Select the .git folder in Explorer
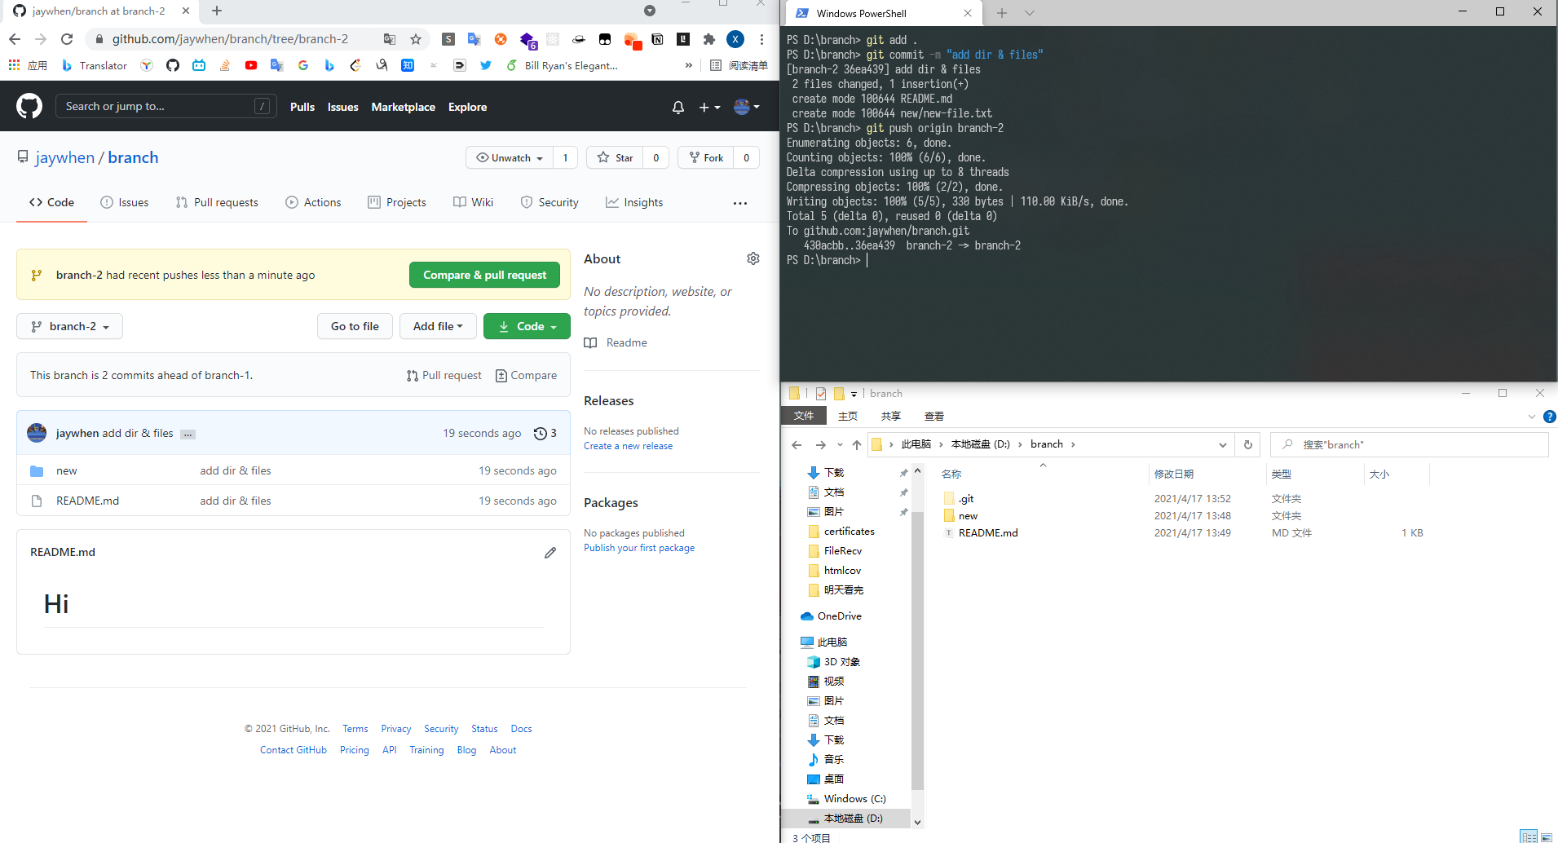The height and width of the screenshot is (843, 1558). 965,498
